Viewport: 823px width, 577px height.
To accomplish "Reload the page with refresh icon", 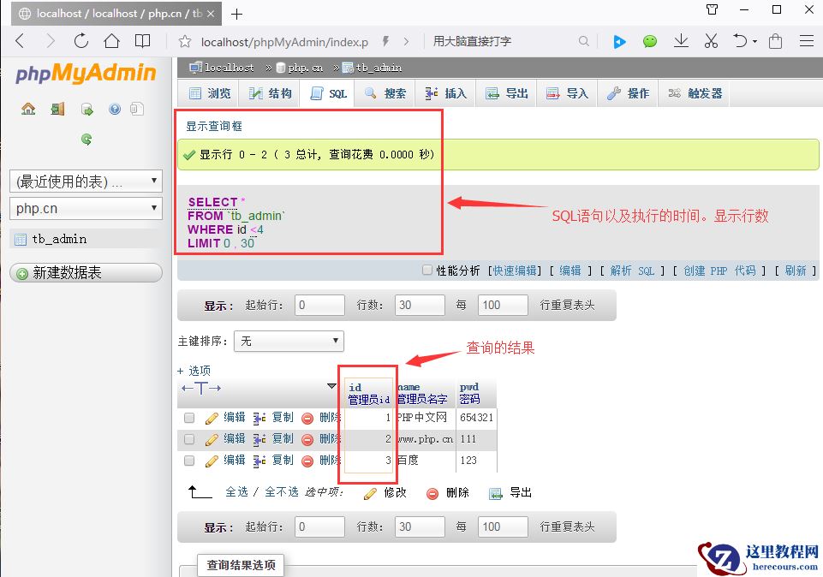I will click(81, 41).
